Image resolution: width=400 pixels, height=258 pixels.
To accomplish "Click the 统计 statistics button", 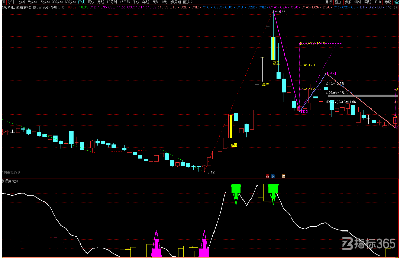I will 358,2.
